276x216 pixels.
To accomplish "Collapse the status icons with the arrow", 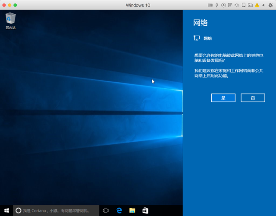I will pos(263,5).
